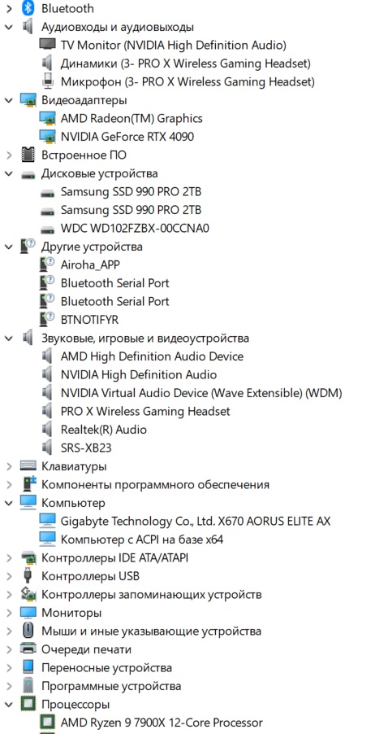Expand the Мониторы branch
Image resolution: width=388 pixels, height=734 pixels.
coord(8,612)
